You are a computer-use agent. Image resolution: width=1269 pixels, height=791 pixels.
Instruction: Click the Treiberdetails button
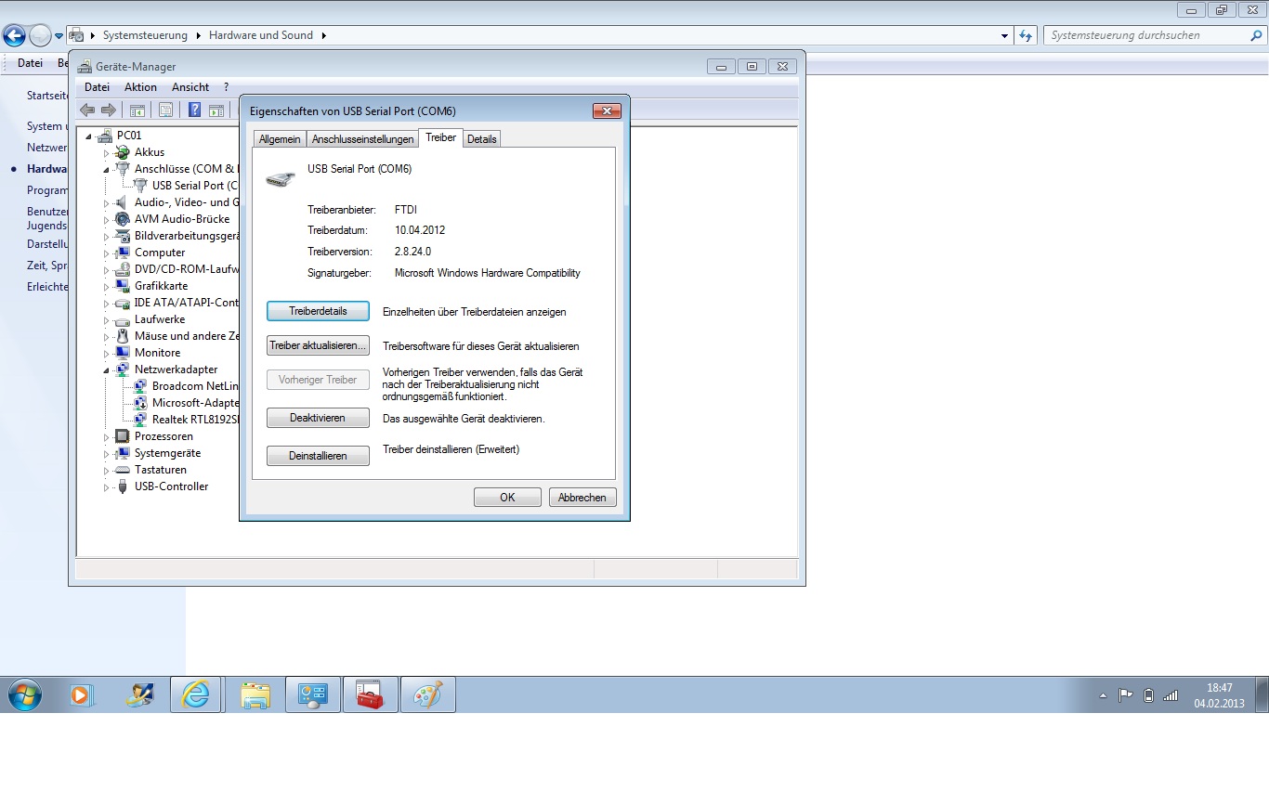tap(318, 311)
